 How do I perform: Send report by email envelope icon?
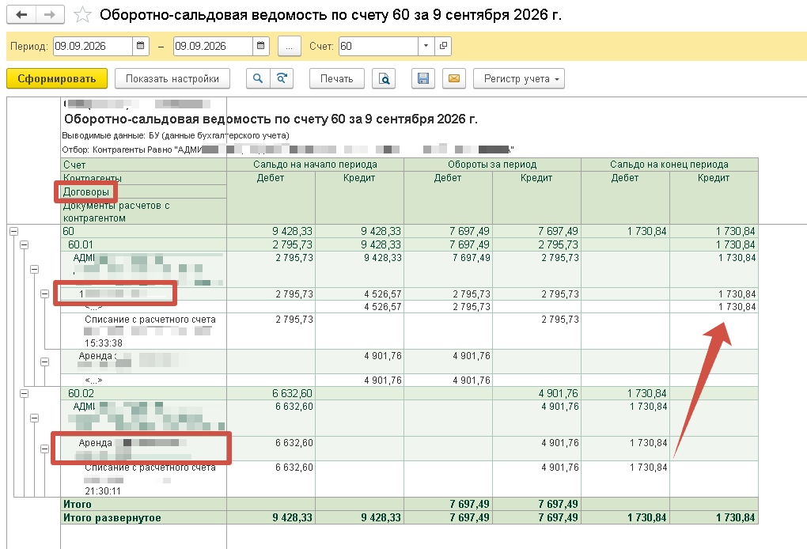coord(454,79)
